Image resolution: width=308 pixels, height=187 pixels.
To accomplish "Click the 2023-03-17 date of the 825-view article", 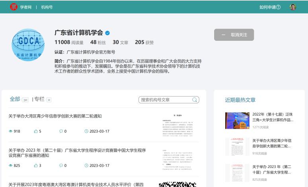I will (99, 166).
